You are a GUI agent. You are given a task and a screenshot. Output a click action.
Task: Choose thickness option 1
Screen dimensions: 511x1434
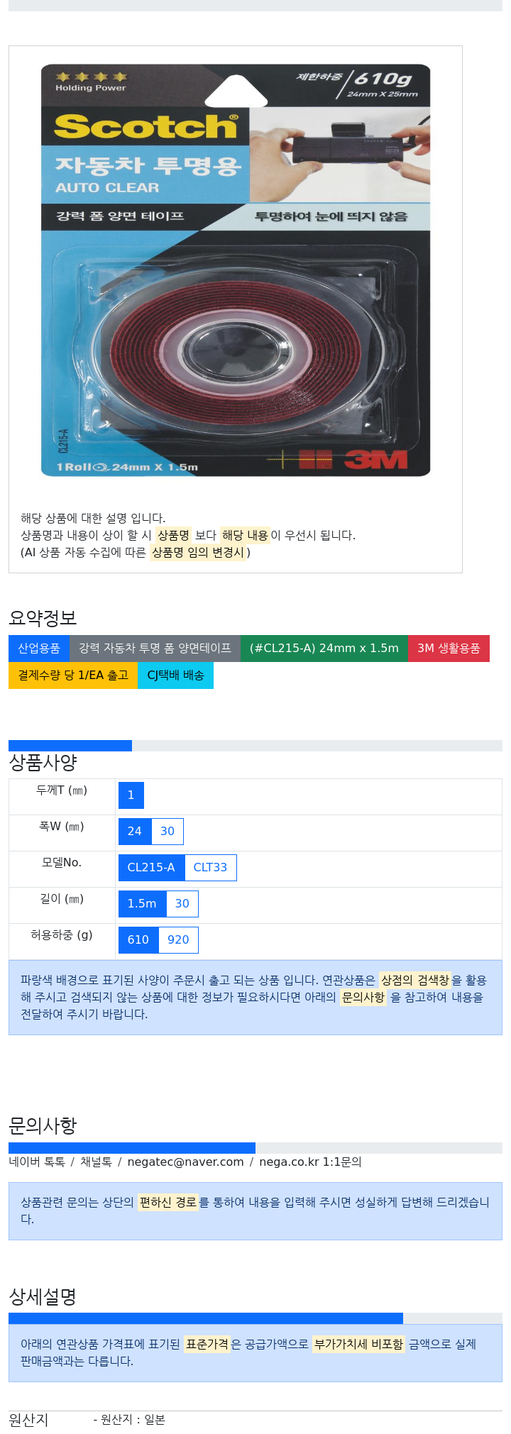point(131,795)
